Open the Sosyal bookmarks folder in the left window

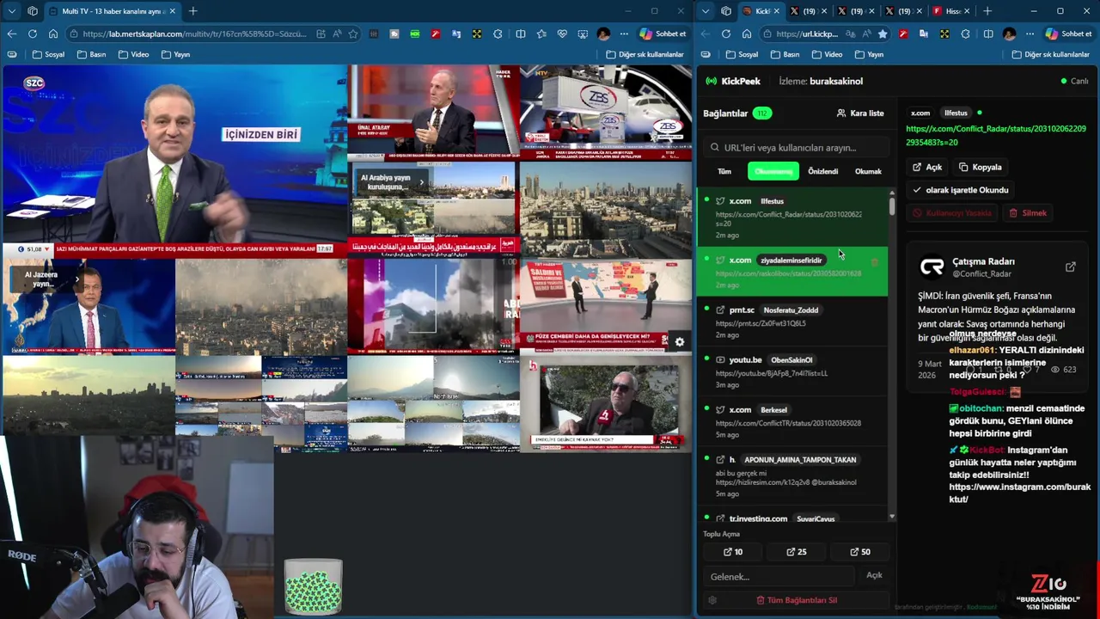point(49,54)
